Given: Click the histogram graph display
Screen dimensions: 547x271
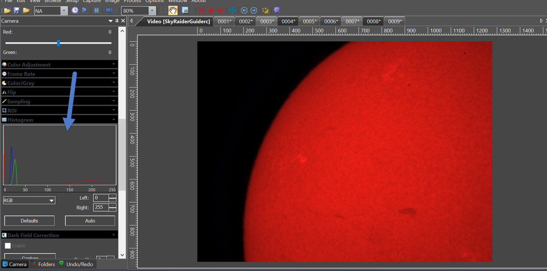Looking at the screenshot, I should coord(60,155).
